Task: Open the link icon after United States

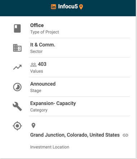Action: 126,135
